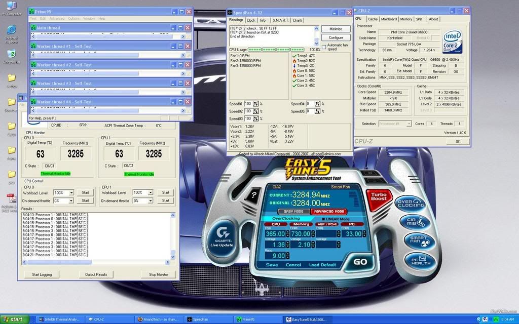Minimize Worker thread #1 child window

(x=173, y=46)
